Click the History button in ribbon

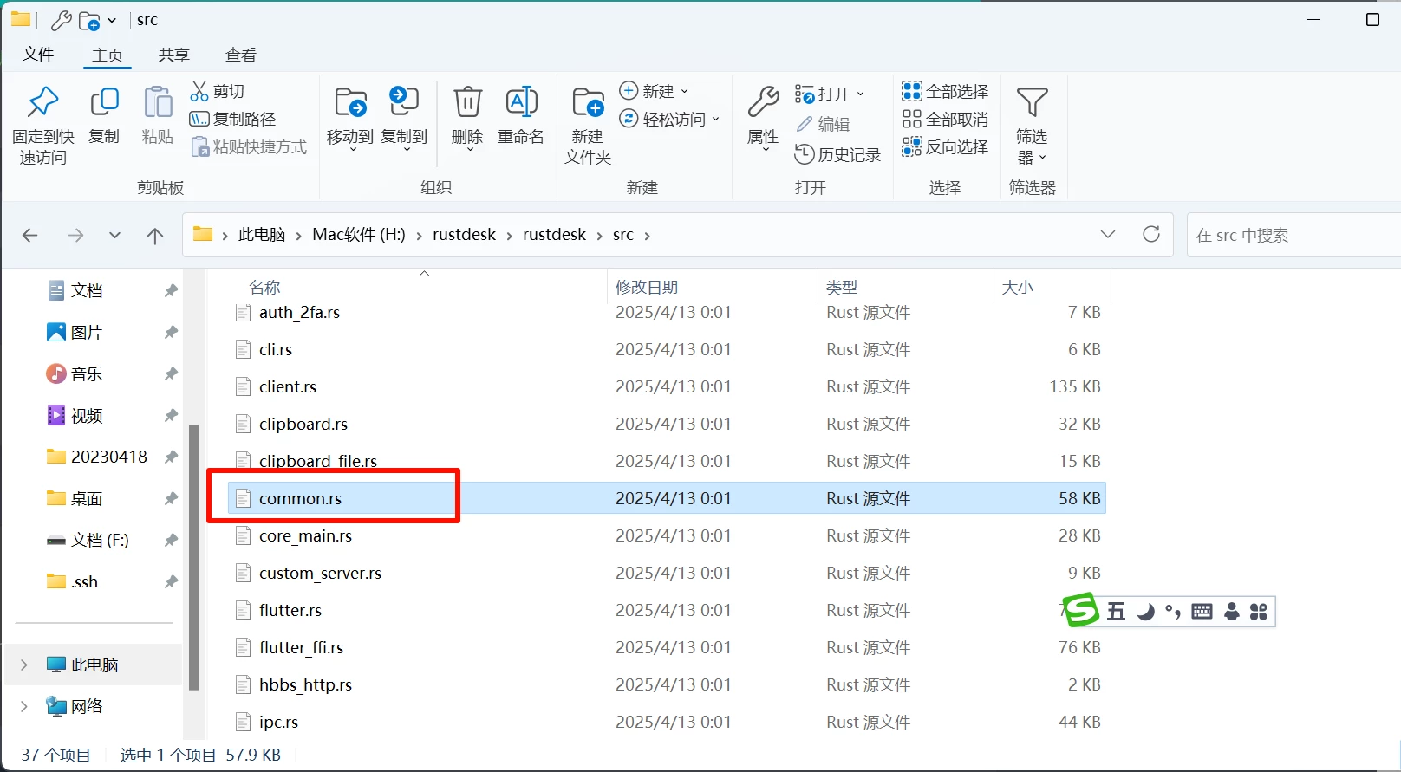[x=837, y=154]
